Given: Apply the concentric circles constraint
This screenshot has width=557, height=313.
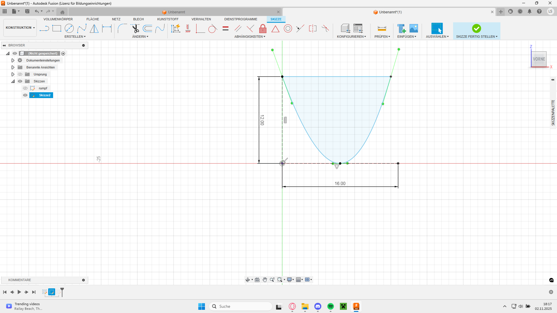Looking at the screenshot, I should point(287,28).
